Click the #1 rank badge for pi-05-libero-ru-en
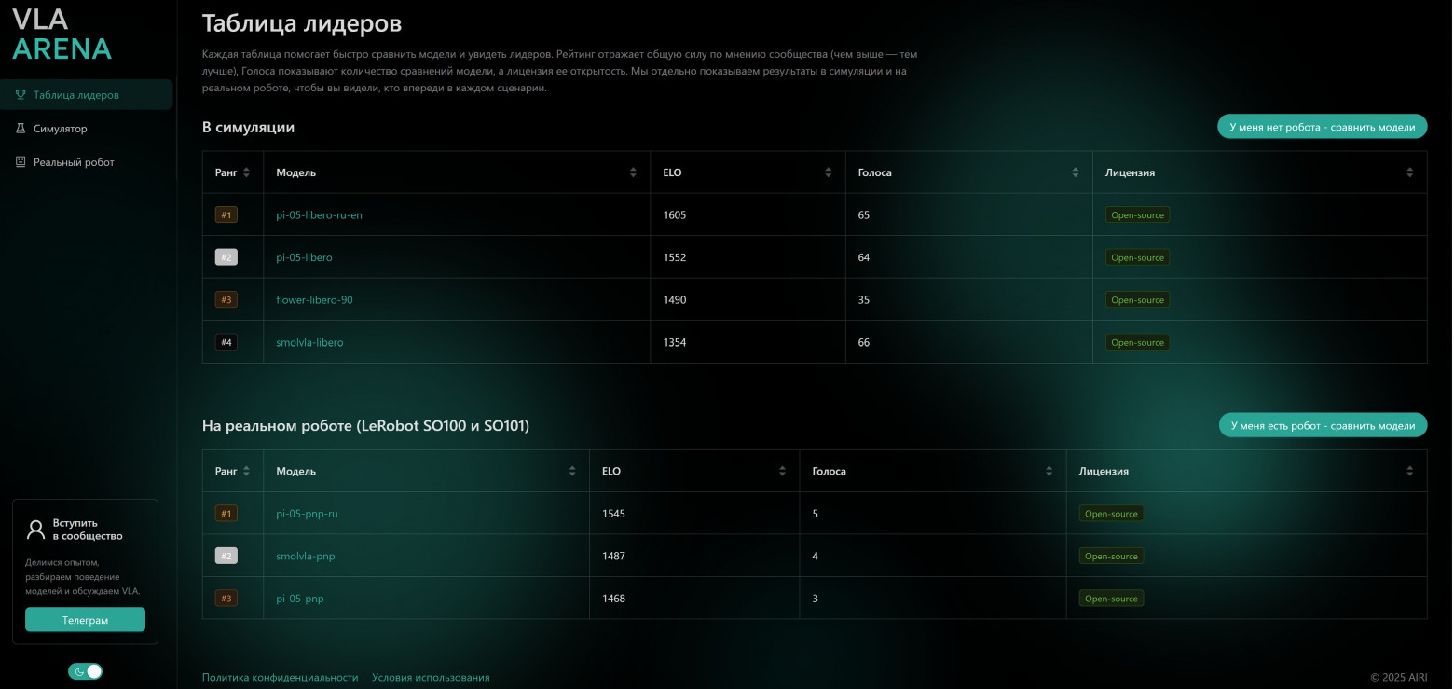The width and height of the screenshot is (1454, 689). 226,215
